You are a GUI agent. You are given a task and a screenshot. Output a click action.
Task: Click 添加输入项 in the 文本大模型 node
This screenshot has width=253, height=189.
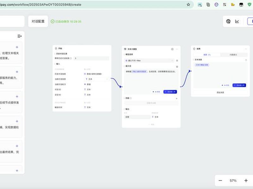pos(170,92)
